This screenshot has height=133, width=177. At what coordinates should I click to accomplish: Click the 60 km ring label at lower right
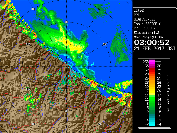(x=100, y=124)
